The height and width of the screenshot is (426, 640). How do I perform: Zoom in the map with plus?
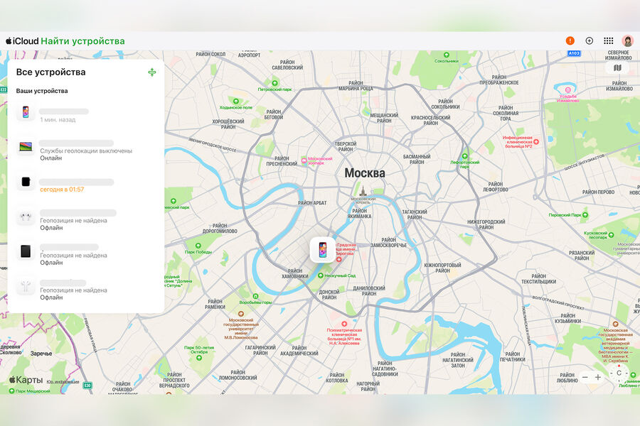[x=598, y=378]
